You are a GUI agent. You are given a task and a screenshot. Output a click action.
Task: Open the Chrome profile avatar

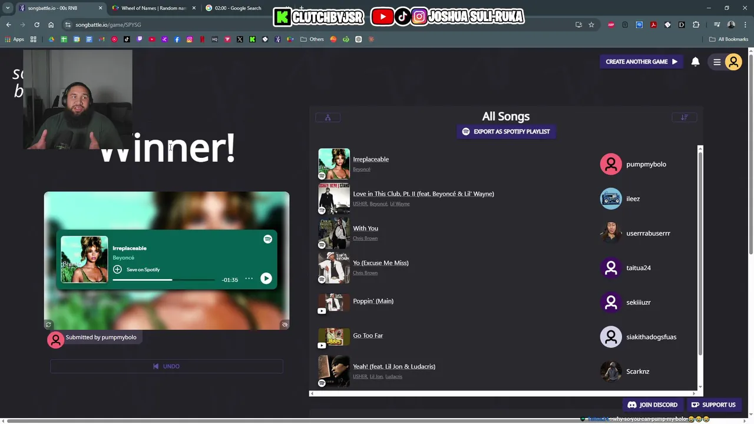(731, 25)
